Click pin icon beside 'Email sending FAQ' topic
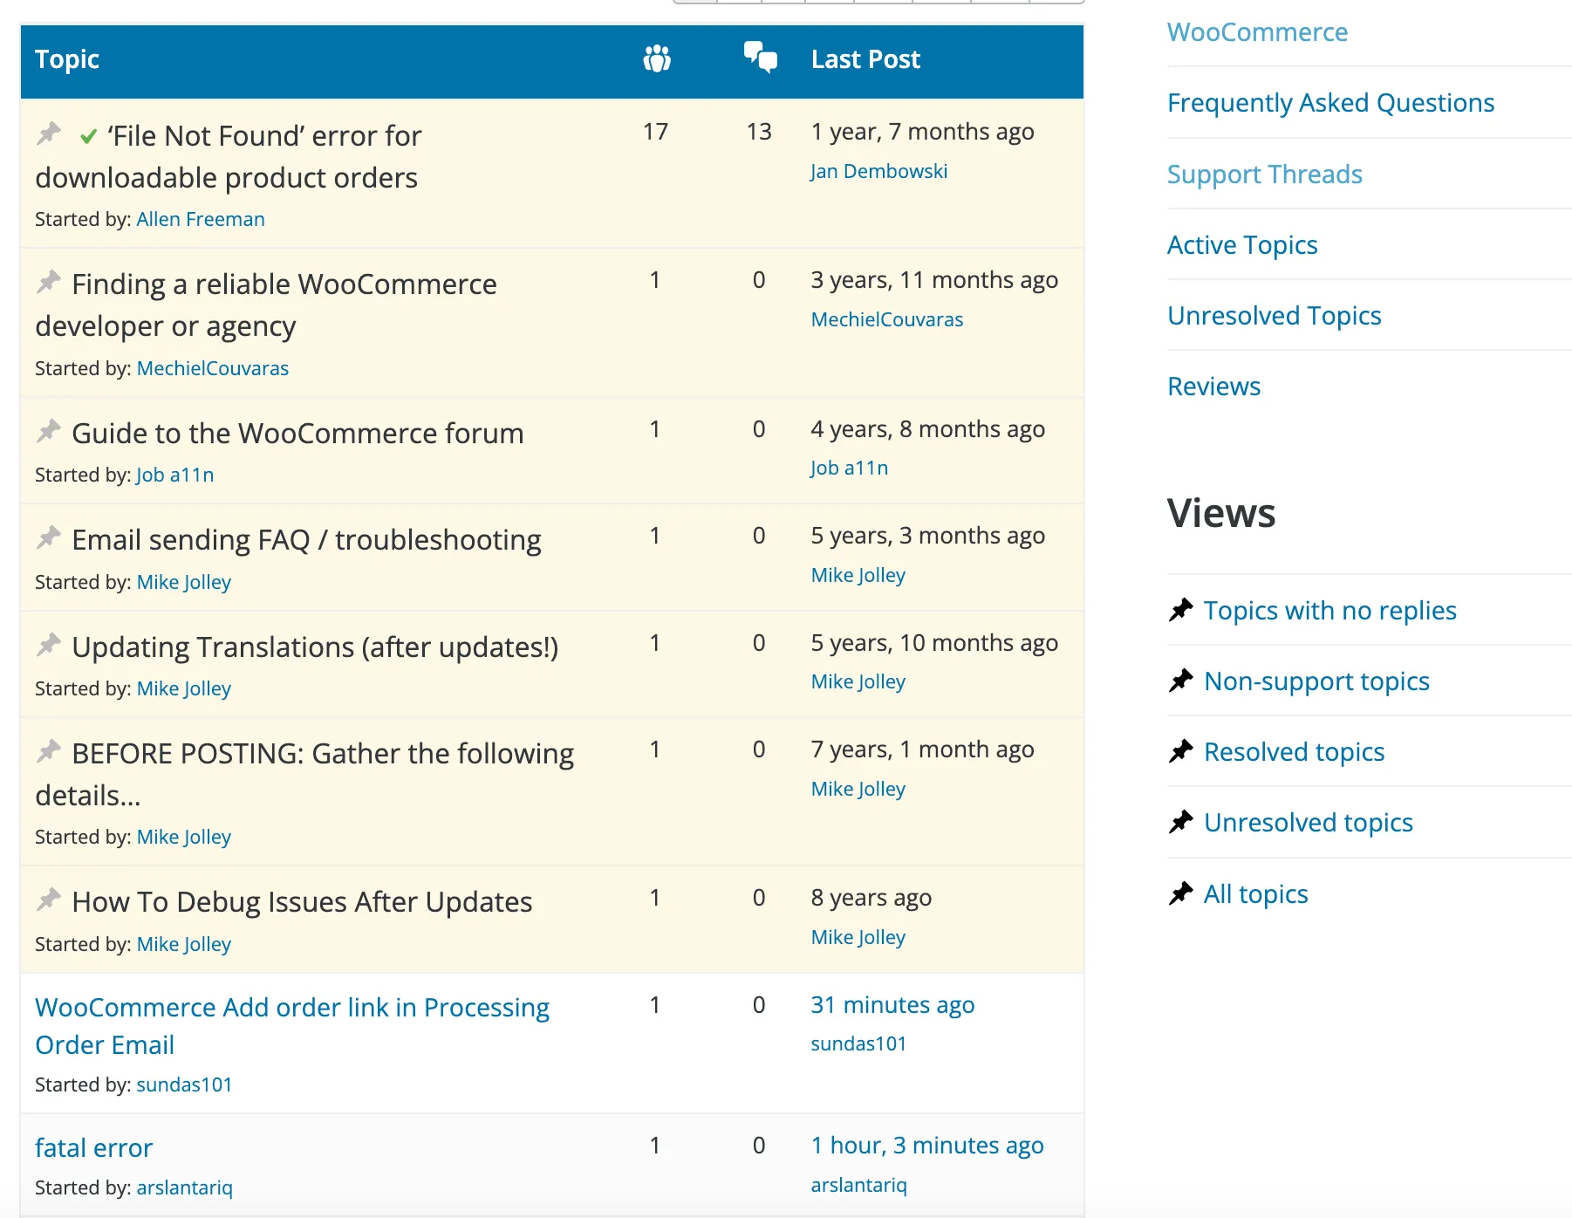 (49, 537)
